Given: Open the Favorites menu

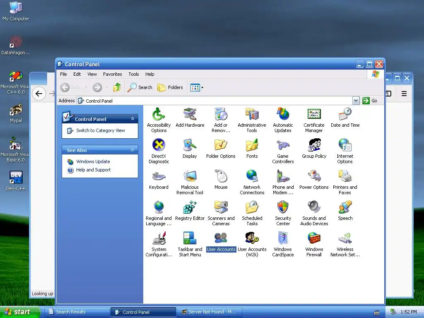Looking at the screenshot, I should [113, 74].
